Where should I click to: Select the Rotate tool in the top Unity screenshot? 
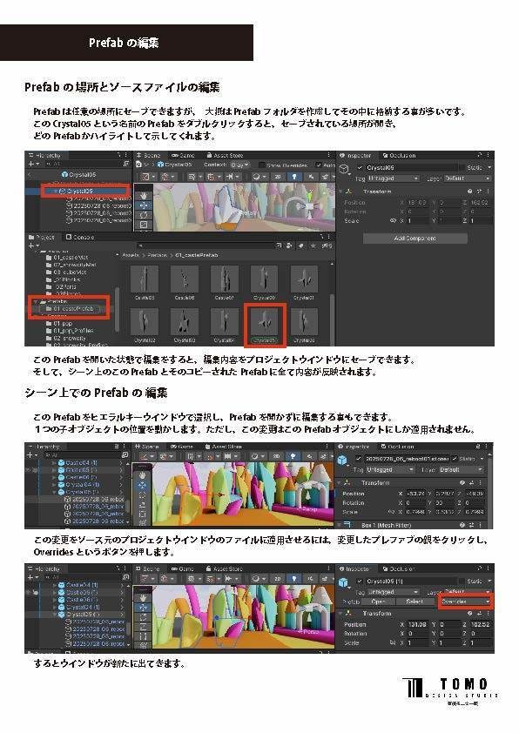(144, 214)
